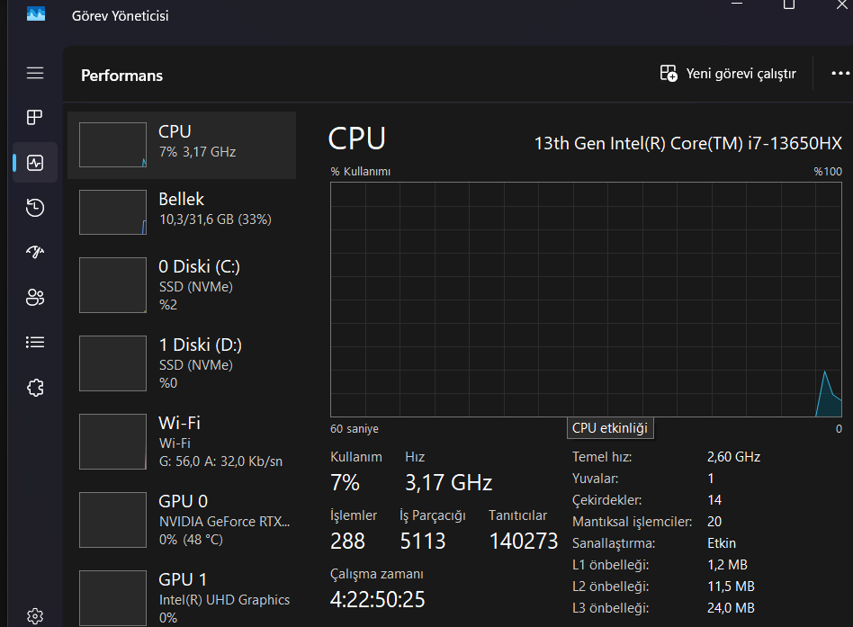Select the 0 Diski (C:) entry
This screenshot has height=627, width=853.
(x=182, y=285)
